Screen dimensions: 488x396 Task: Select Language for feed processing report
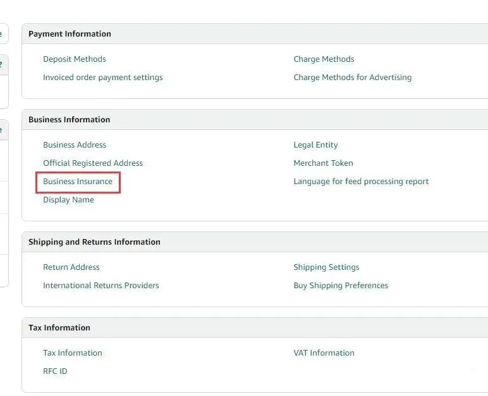361,181
